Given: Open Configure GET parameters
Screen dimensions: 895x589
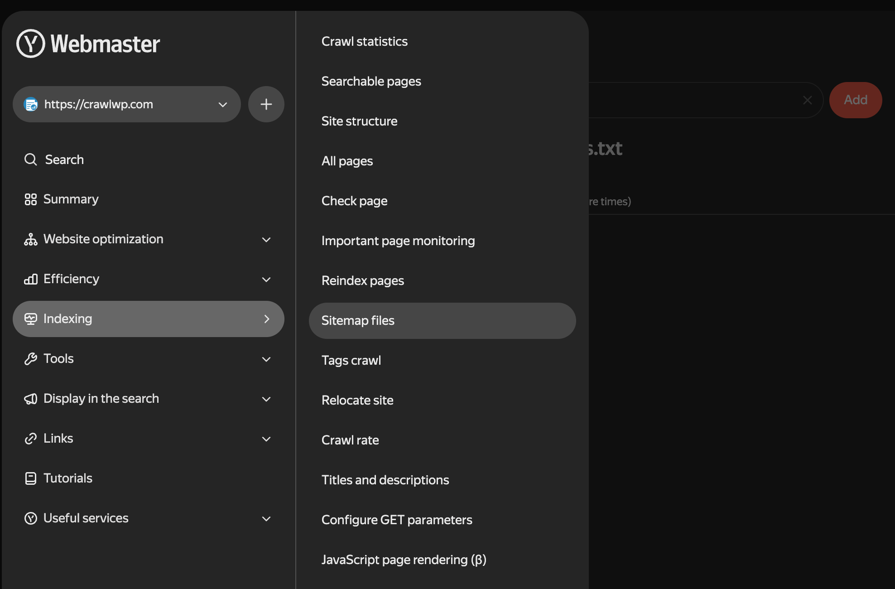Looking at the screenshot, I should tap(397, 520).
